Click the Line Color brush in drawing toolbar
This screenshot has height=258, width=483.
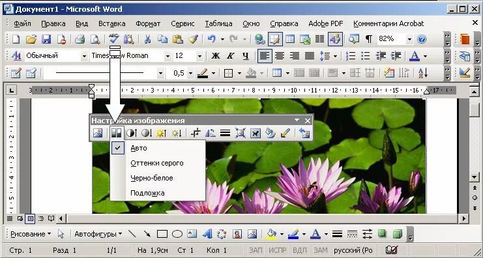[x=293, y=234]
